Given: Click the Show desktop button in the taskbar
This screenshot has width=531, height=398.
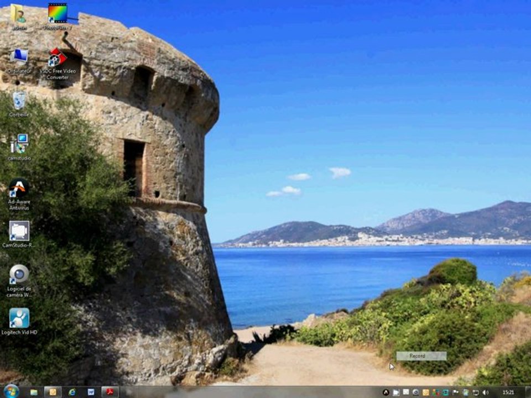Looking at the screenshot, I should coord(528,392).
